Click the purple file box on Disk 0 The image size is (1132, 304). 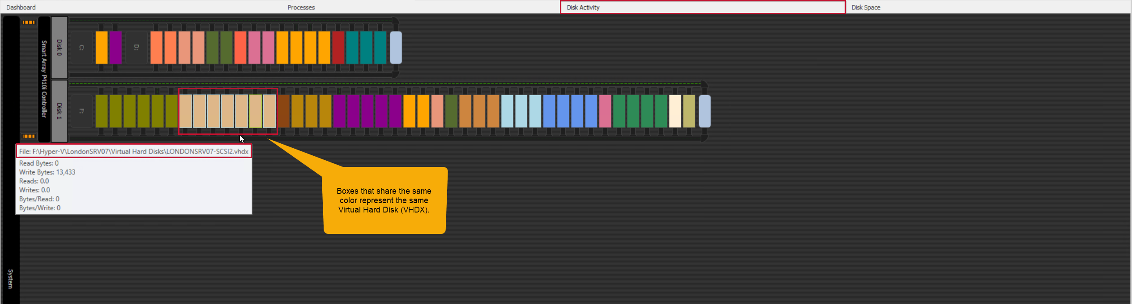(115, 48)
